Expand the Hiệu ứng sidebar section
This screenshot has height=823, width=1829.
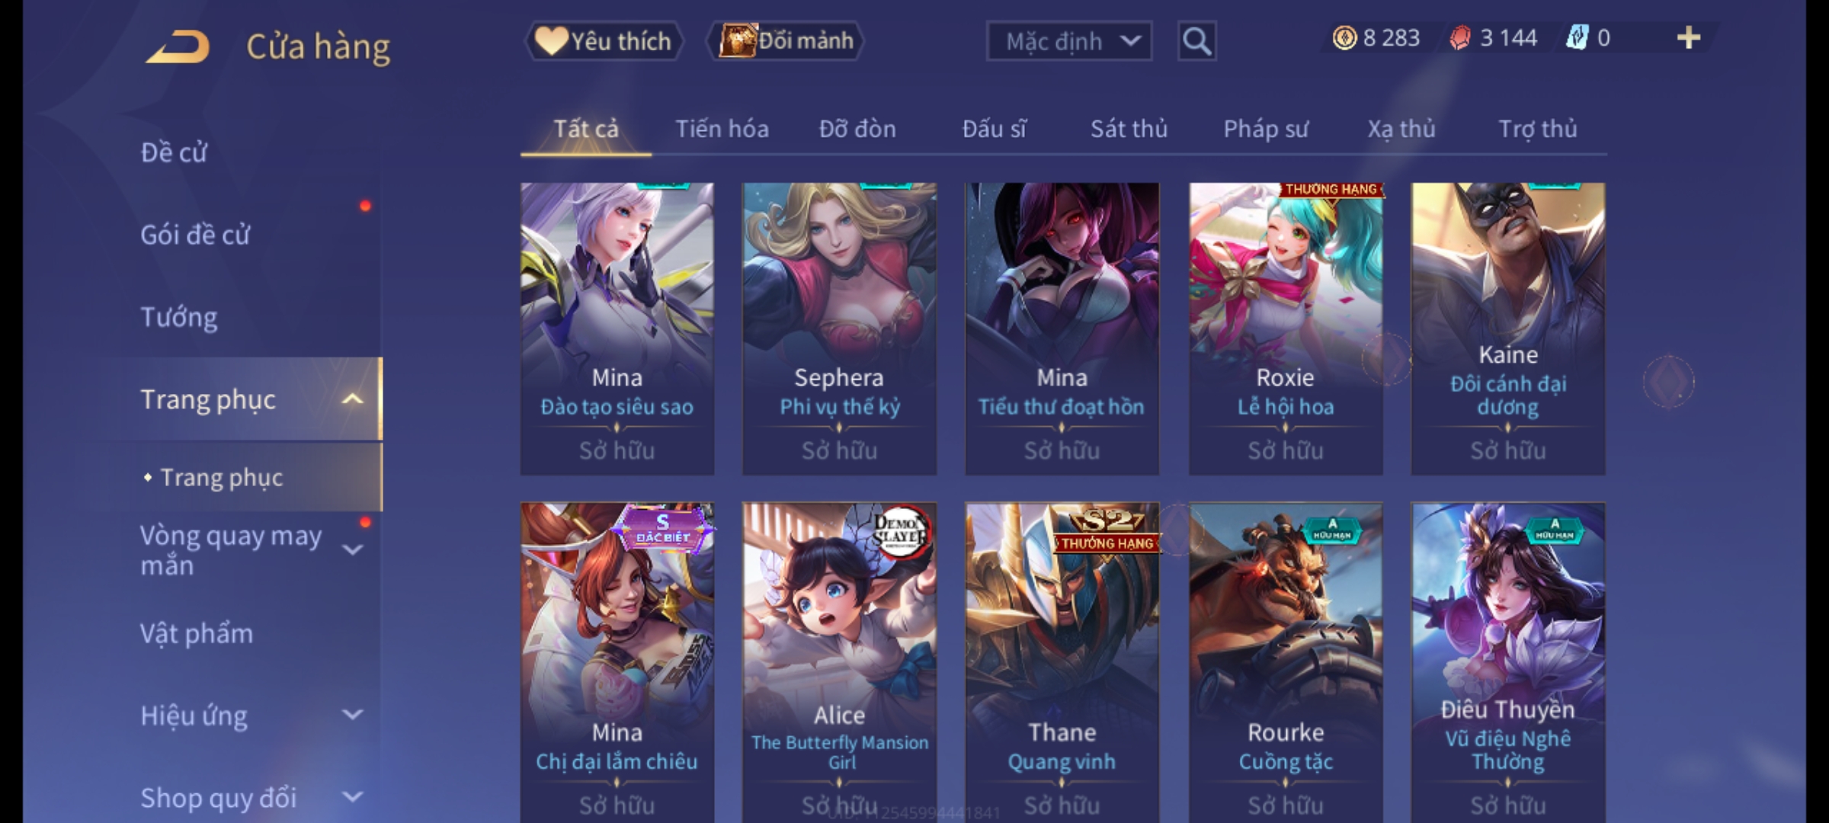click(352, 715)
